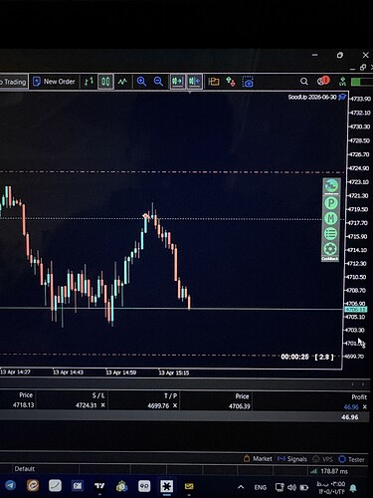Click the signal level icon in toolbar
The height and width of the screenshot is (498, 373).
[x=343, y=82]
